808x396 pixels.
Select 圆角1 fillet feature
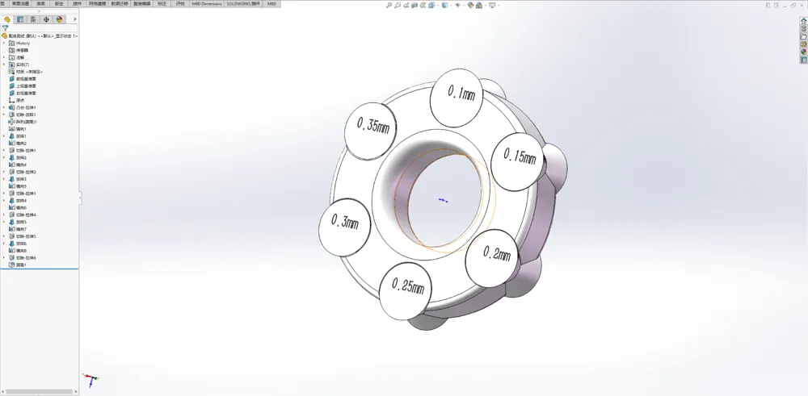click(18, 265)
